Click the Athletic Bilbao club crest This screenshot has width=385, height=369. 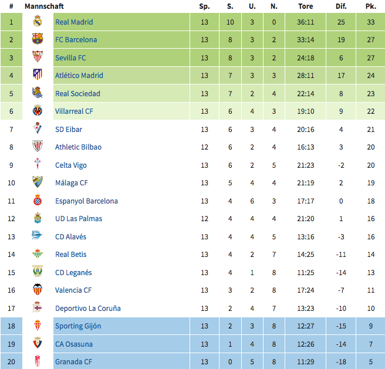[38, 147]
